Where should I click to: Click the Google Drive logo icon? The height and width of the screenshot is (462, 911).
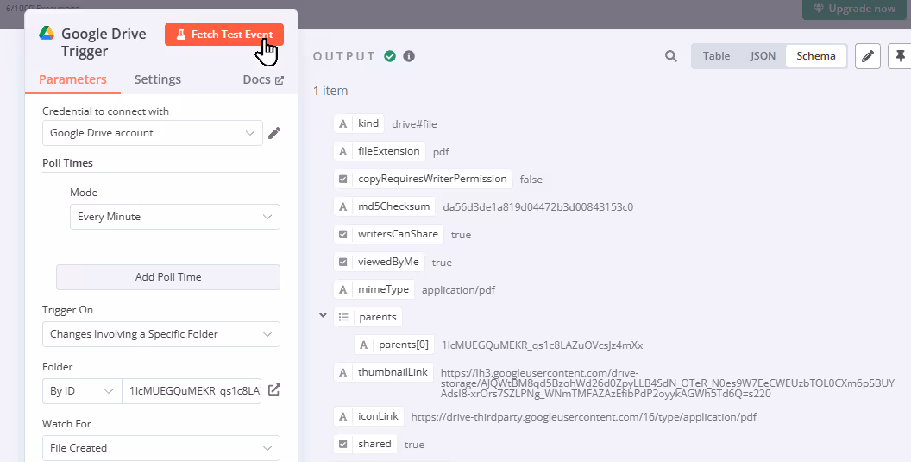[x=47, y=33]
